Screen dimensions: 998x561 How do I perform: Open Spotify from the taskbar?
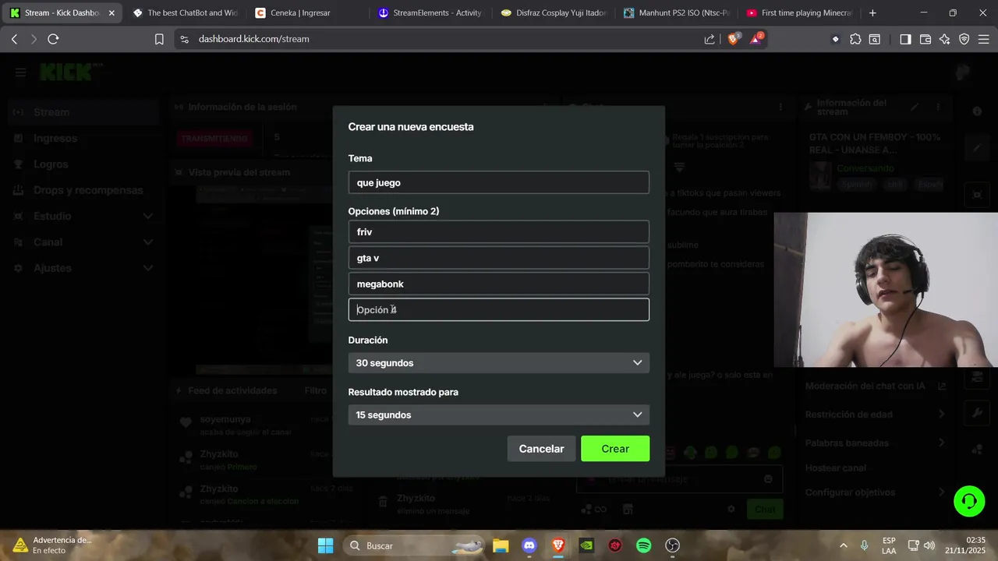644,545
